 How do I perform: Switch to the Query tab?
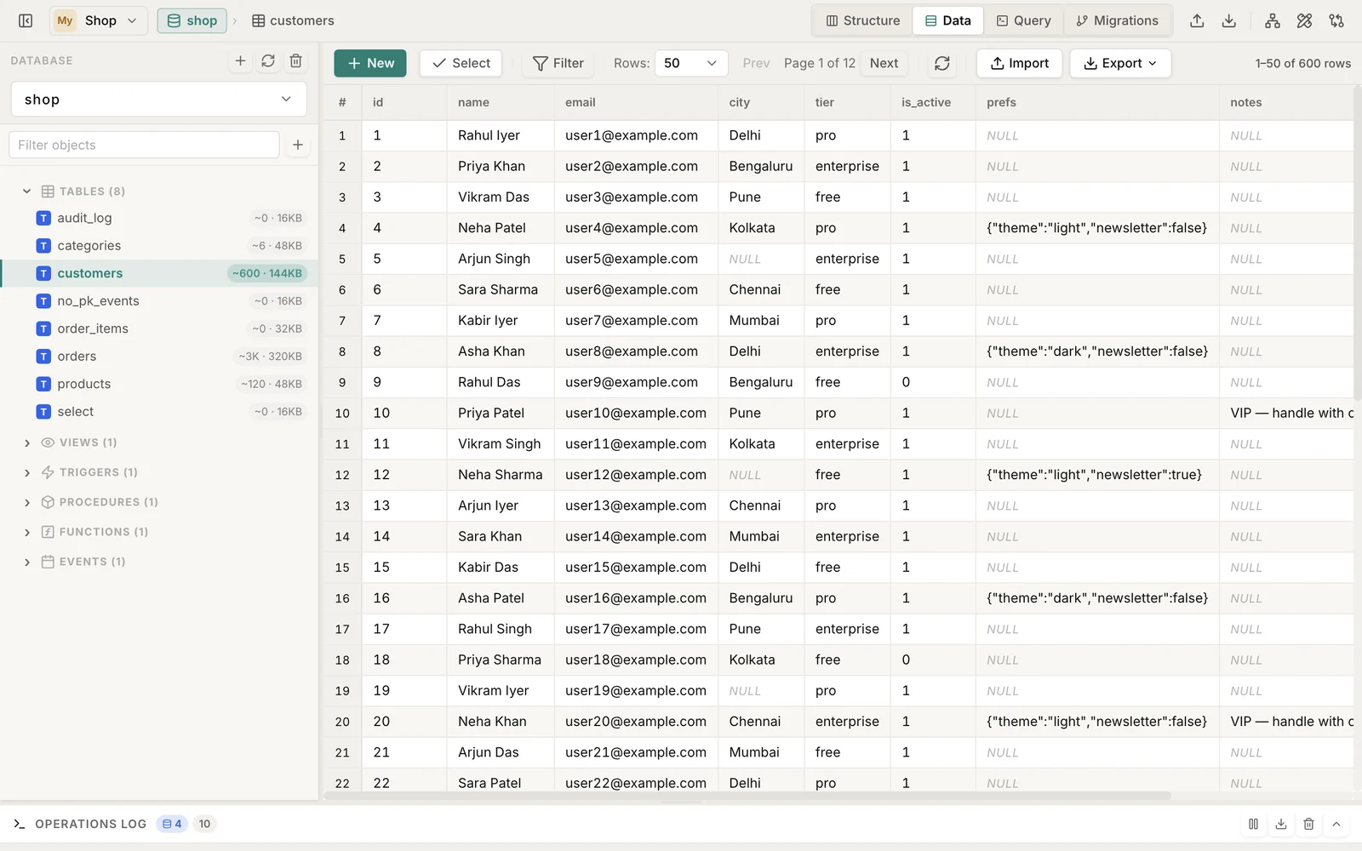[1023, 20]
